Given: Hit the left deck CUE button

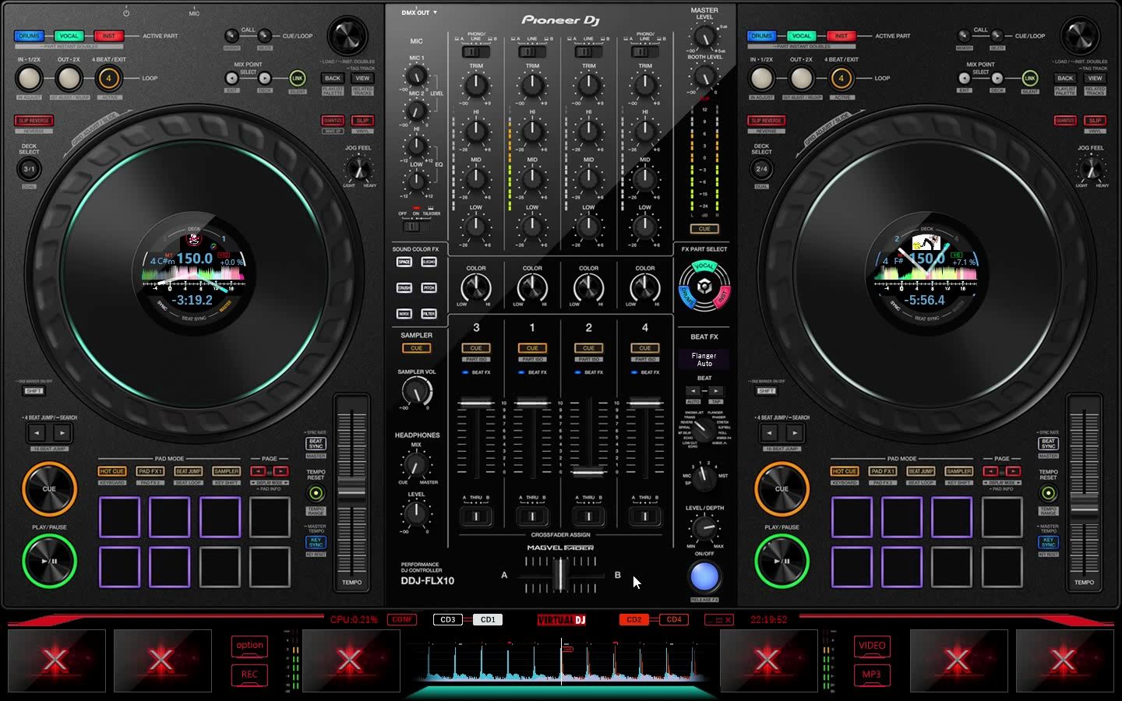Looking at the screenshot, I should pos(49,489).
